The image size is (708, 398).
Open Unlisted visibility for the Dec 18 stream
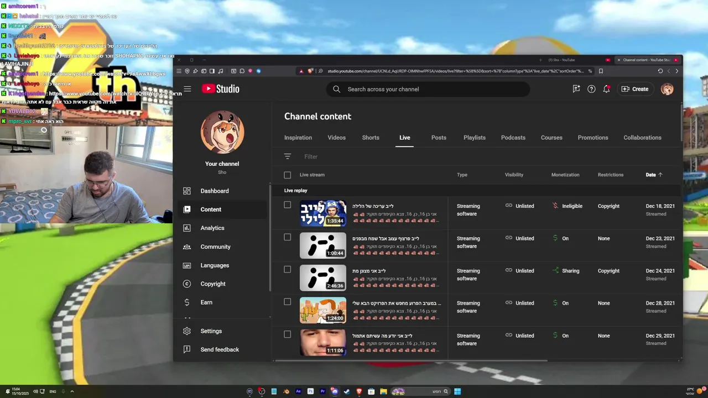pyautogui.click(x=520, y=206)
